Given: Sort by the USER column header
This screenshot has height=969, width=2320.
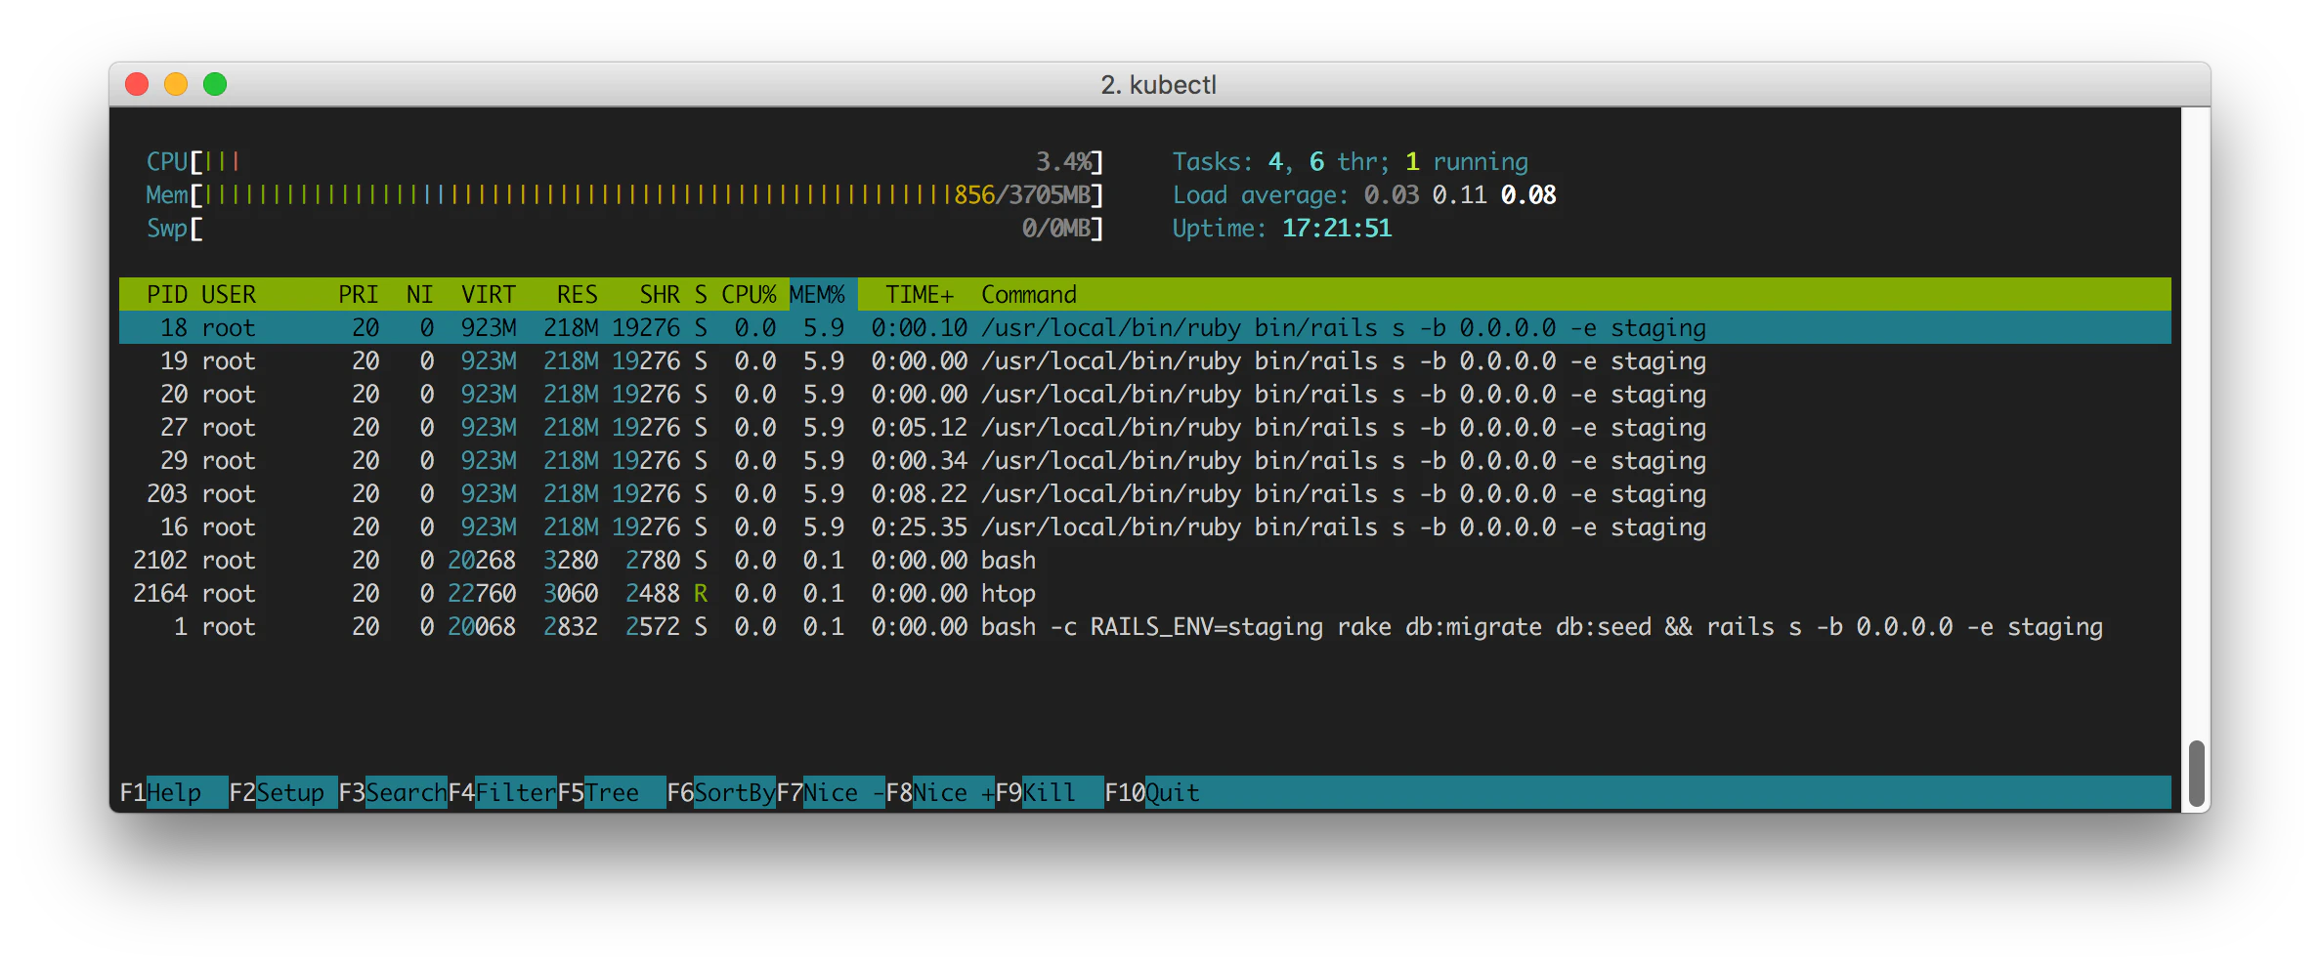Looking at the screenshot, I should [229, 294].
